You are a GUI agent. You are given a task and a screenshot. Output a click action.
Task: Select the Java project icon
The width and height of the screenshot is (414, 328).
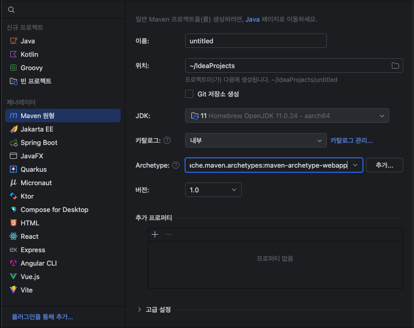click(13, 41)
